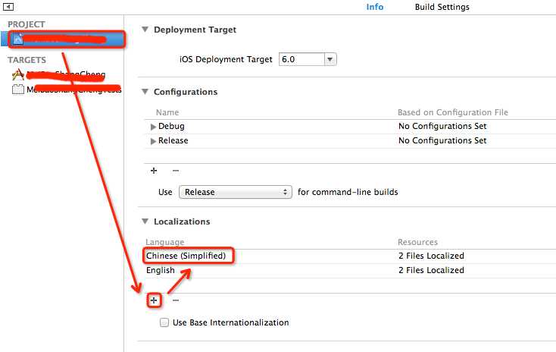
Task: Expand the Release configuration row
Action: [x=153, y=141]
